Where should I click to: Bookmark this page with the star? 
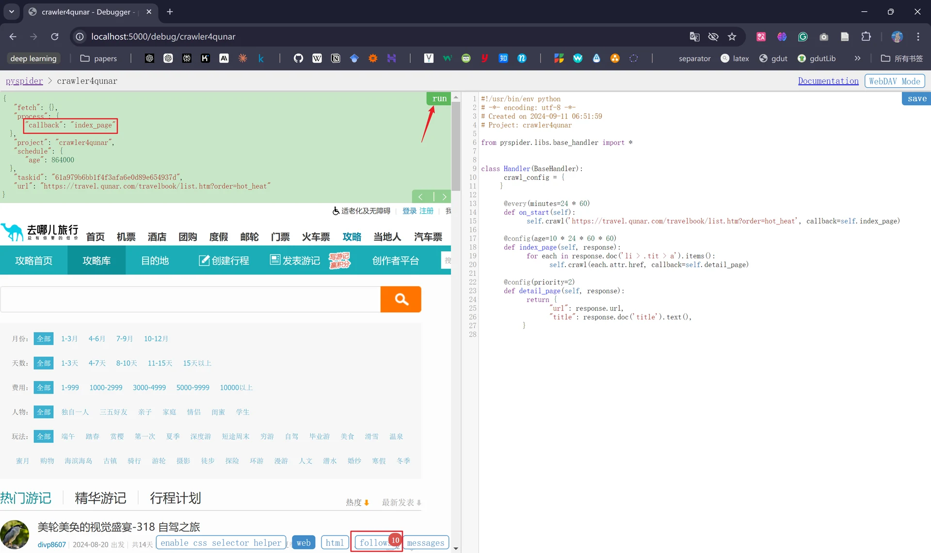tap(732, 36)
